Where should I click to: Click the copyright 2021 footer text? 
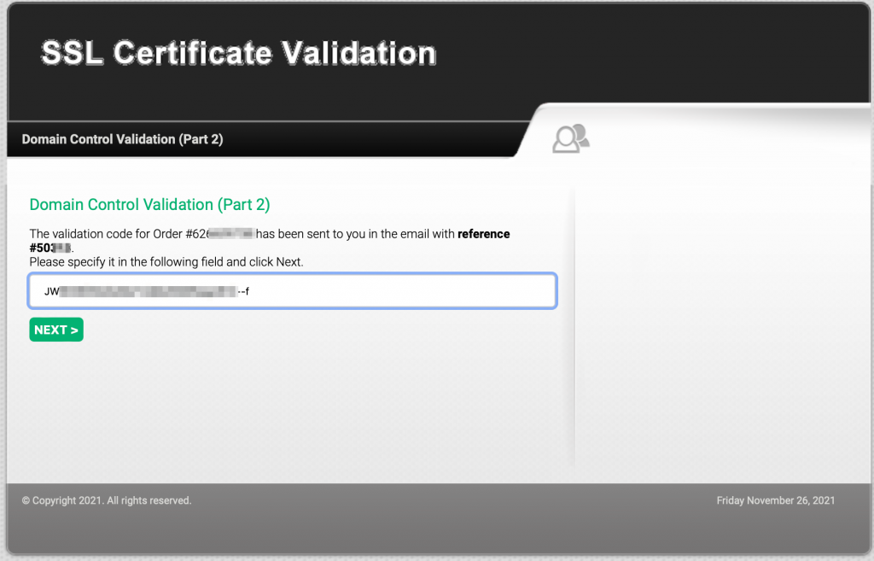pos(107,500)
